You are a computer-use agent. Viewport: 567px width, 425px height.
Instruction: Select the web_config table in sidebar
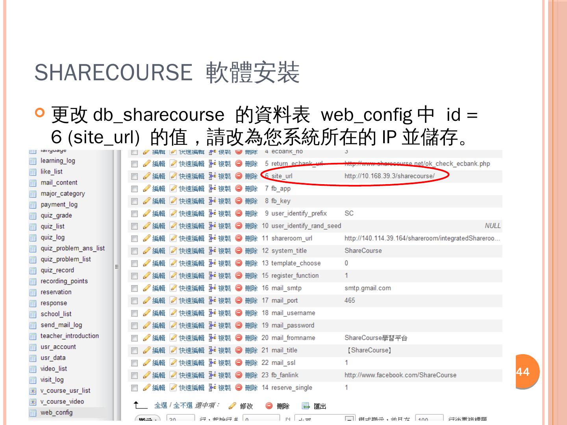[x=56, y=412]
